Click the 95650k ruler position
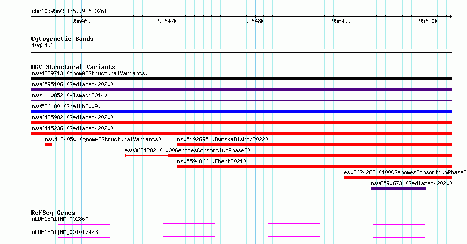The image size is (467, 244). pyautogui.click(x=428, y=21)
